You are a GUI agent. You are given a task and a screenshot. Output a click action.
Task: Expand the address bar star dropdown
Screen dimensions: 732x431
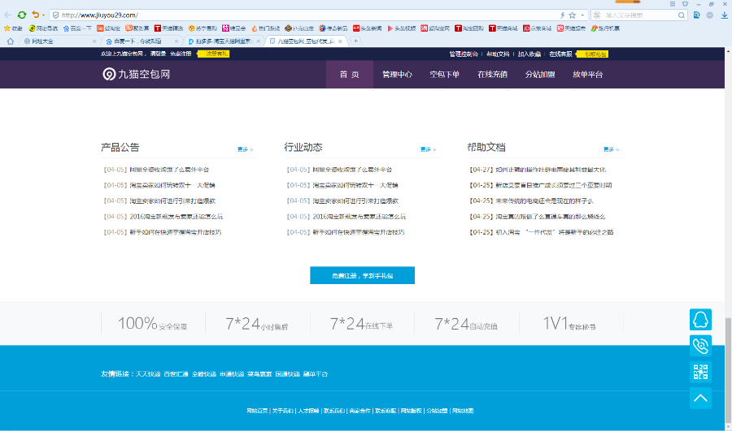click(582, 15)
